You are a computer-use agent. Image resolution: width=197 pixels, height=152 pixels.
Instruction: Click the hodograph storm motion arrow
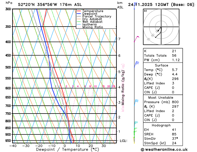159,29
